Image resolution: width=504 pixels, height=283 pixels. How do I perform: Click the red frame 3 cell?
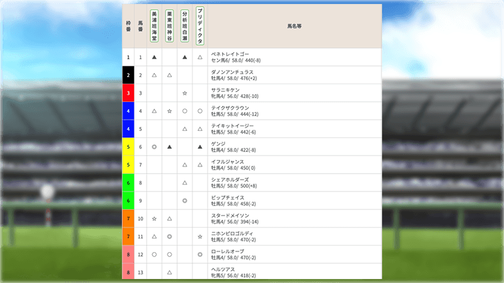tap(128, 93)
